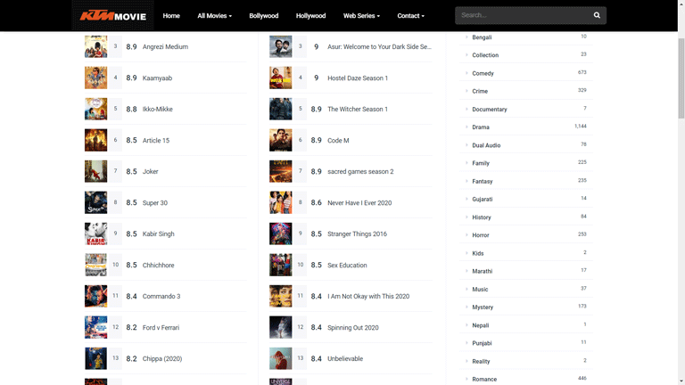Open the Horror genre category

pyautogui.click(x=481, y=235)
